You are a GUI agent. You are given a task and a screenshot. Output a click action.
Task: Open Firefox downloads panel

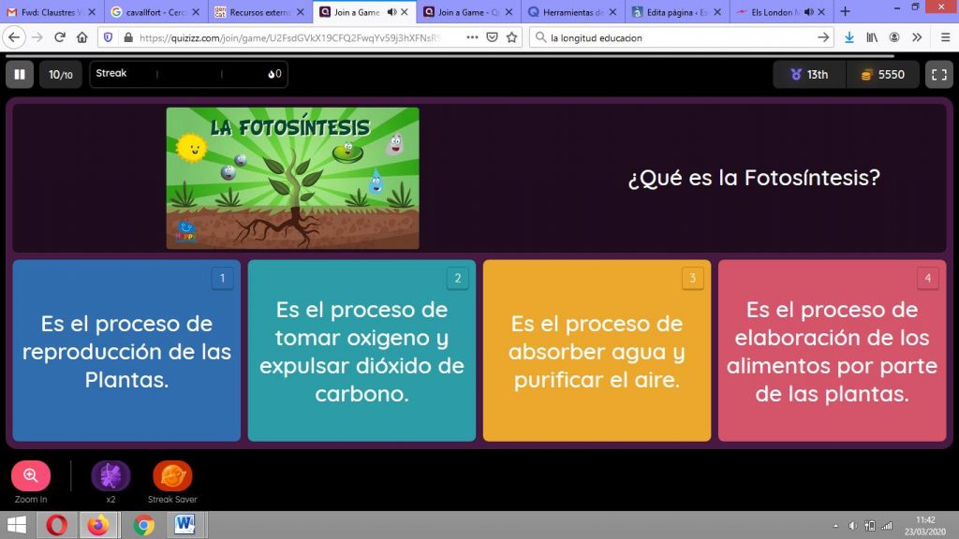[x=849, y=37]
